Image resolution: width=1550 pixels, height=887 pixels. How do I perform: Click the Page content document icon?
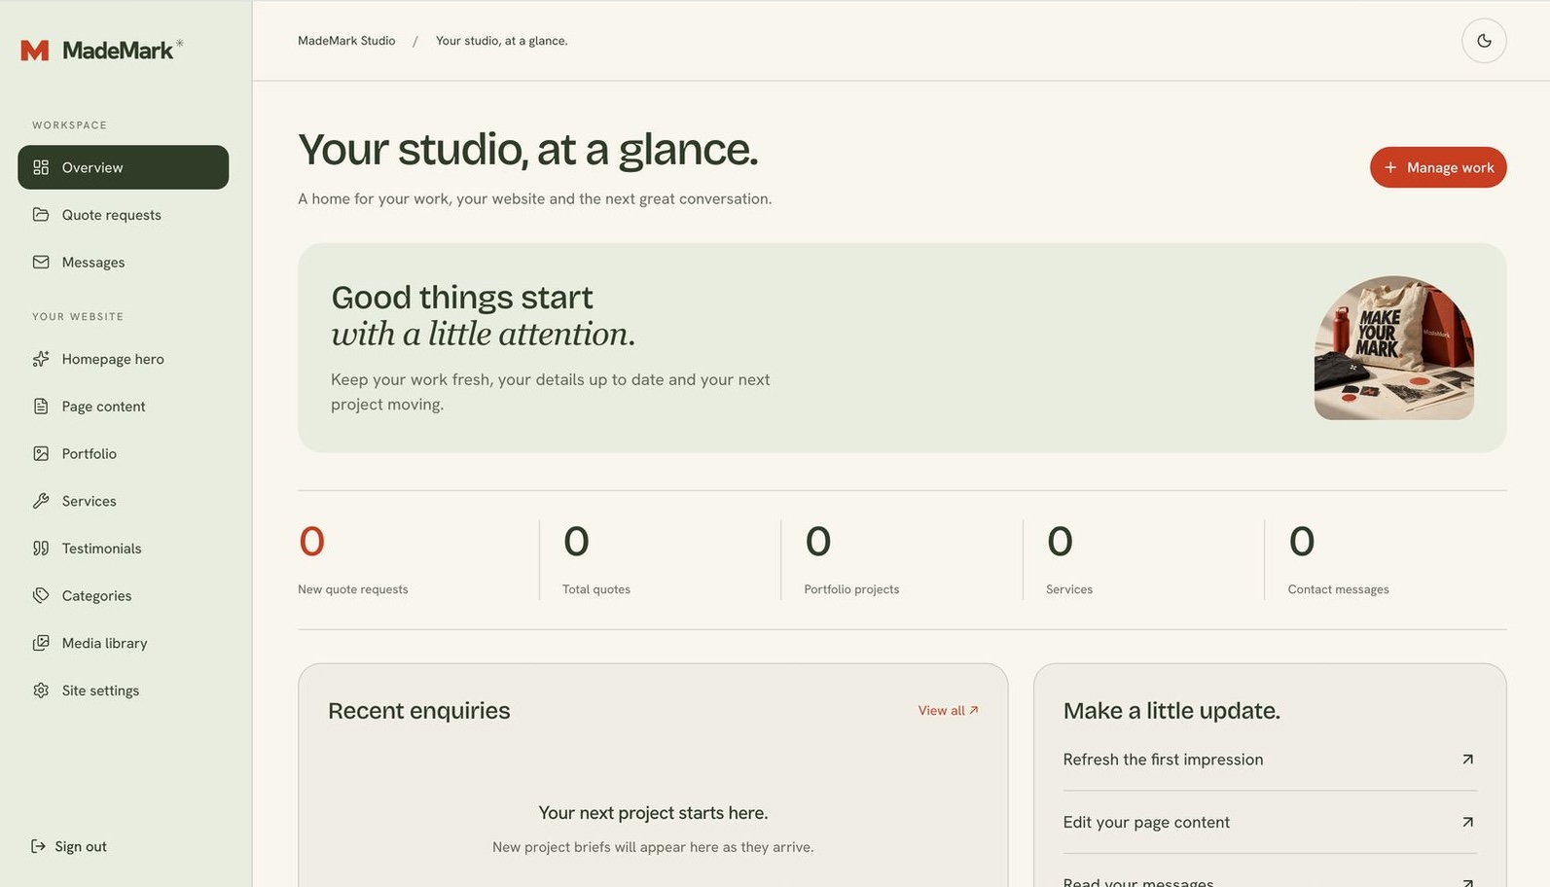click(x=41, y=407)
